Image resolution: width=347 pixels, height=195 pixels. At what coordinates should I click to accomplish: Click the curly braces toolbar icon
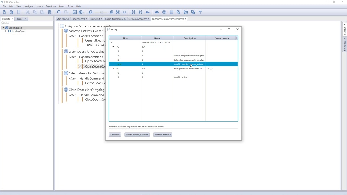tap(141, 12)
